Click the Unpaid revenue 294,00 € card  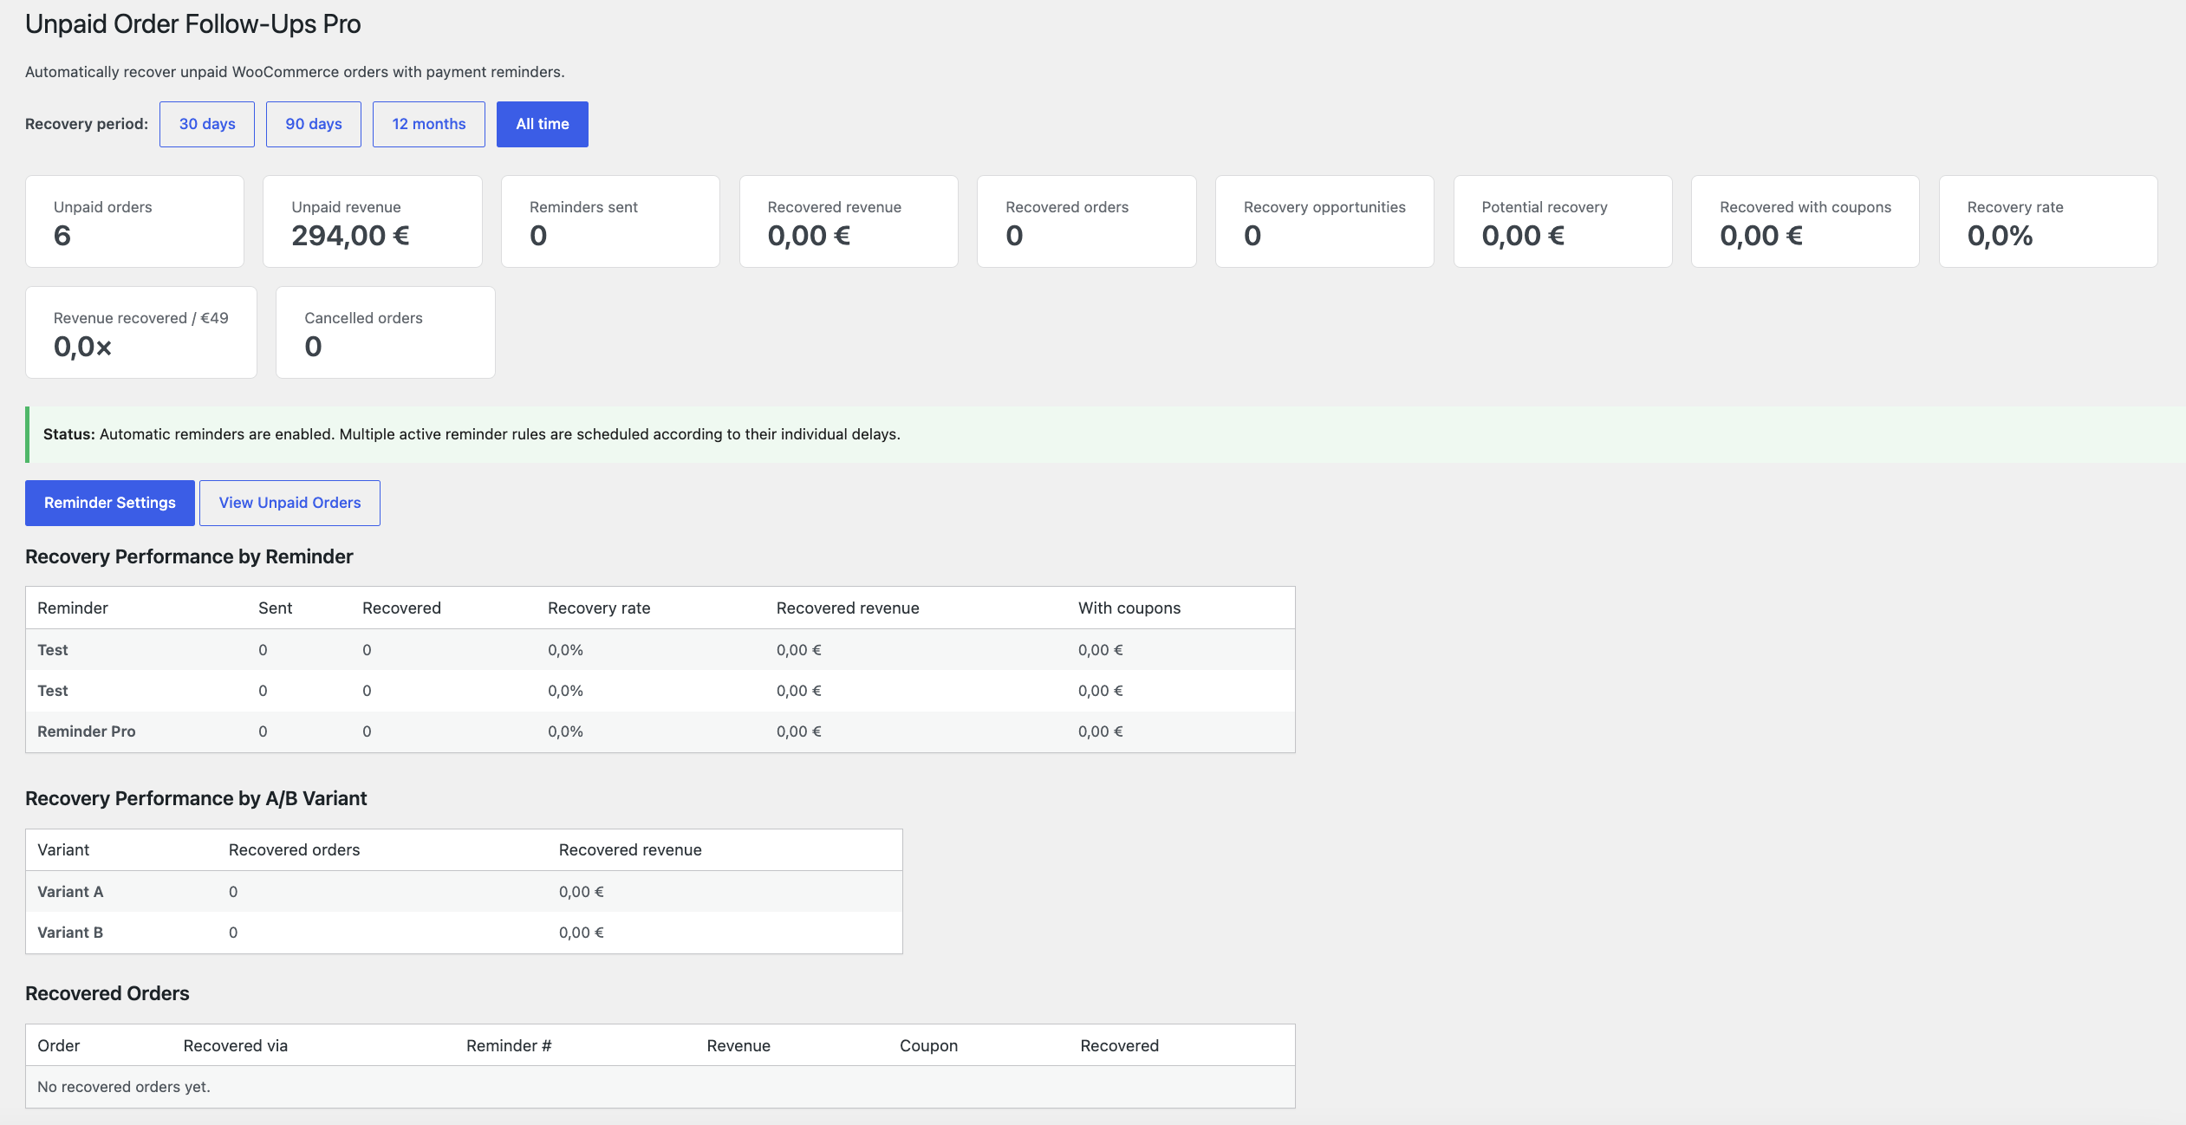[373, 222]
